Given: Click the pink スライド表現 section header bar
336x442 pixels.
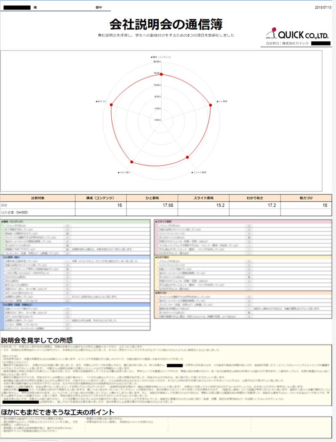Looking at the screenshot, I should [x=243, y=222].
